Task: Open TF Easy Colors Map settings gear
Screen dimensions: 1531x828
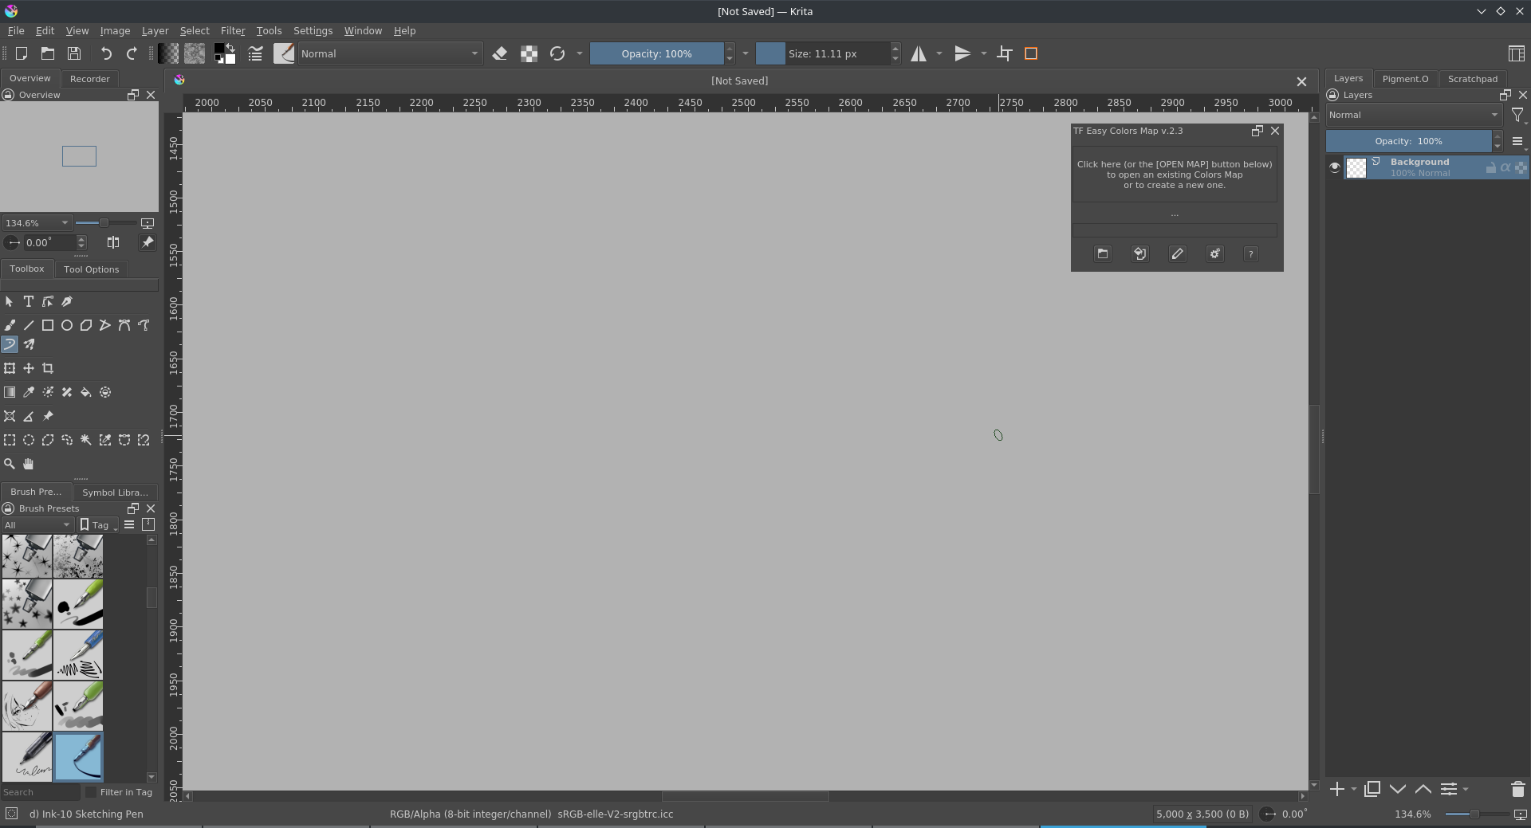Action: (1214, 253)
